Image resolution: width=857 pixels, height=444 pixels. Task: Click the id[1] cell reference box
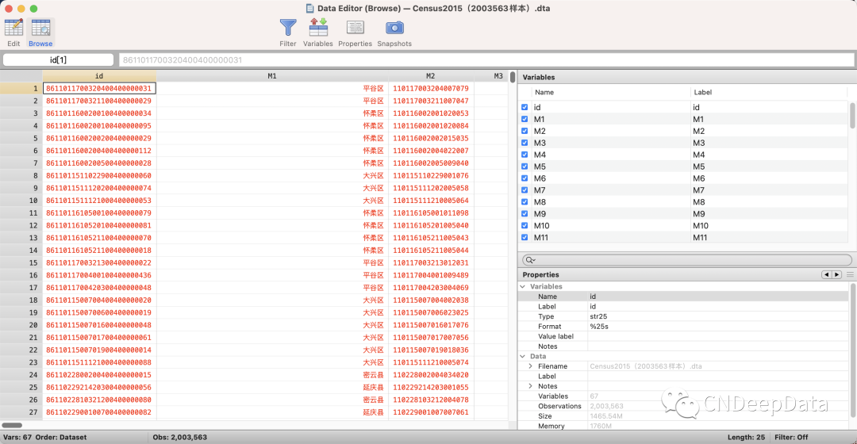pos(59,59)
